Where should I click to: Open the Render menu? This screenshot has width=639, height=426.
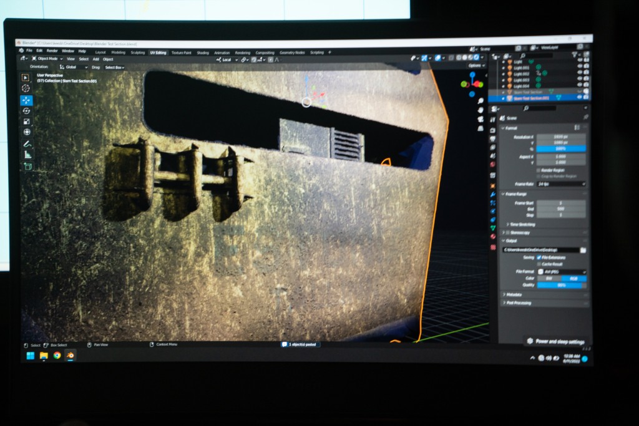tap(52, 51)
